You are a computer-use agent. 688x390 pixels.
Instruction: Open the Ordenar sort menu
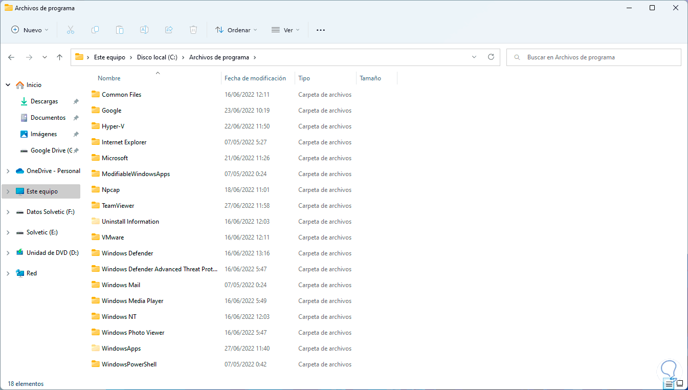click(236, 30)
